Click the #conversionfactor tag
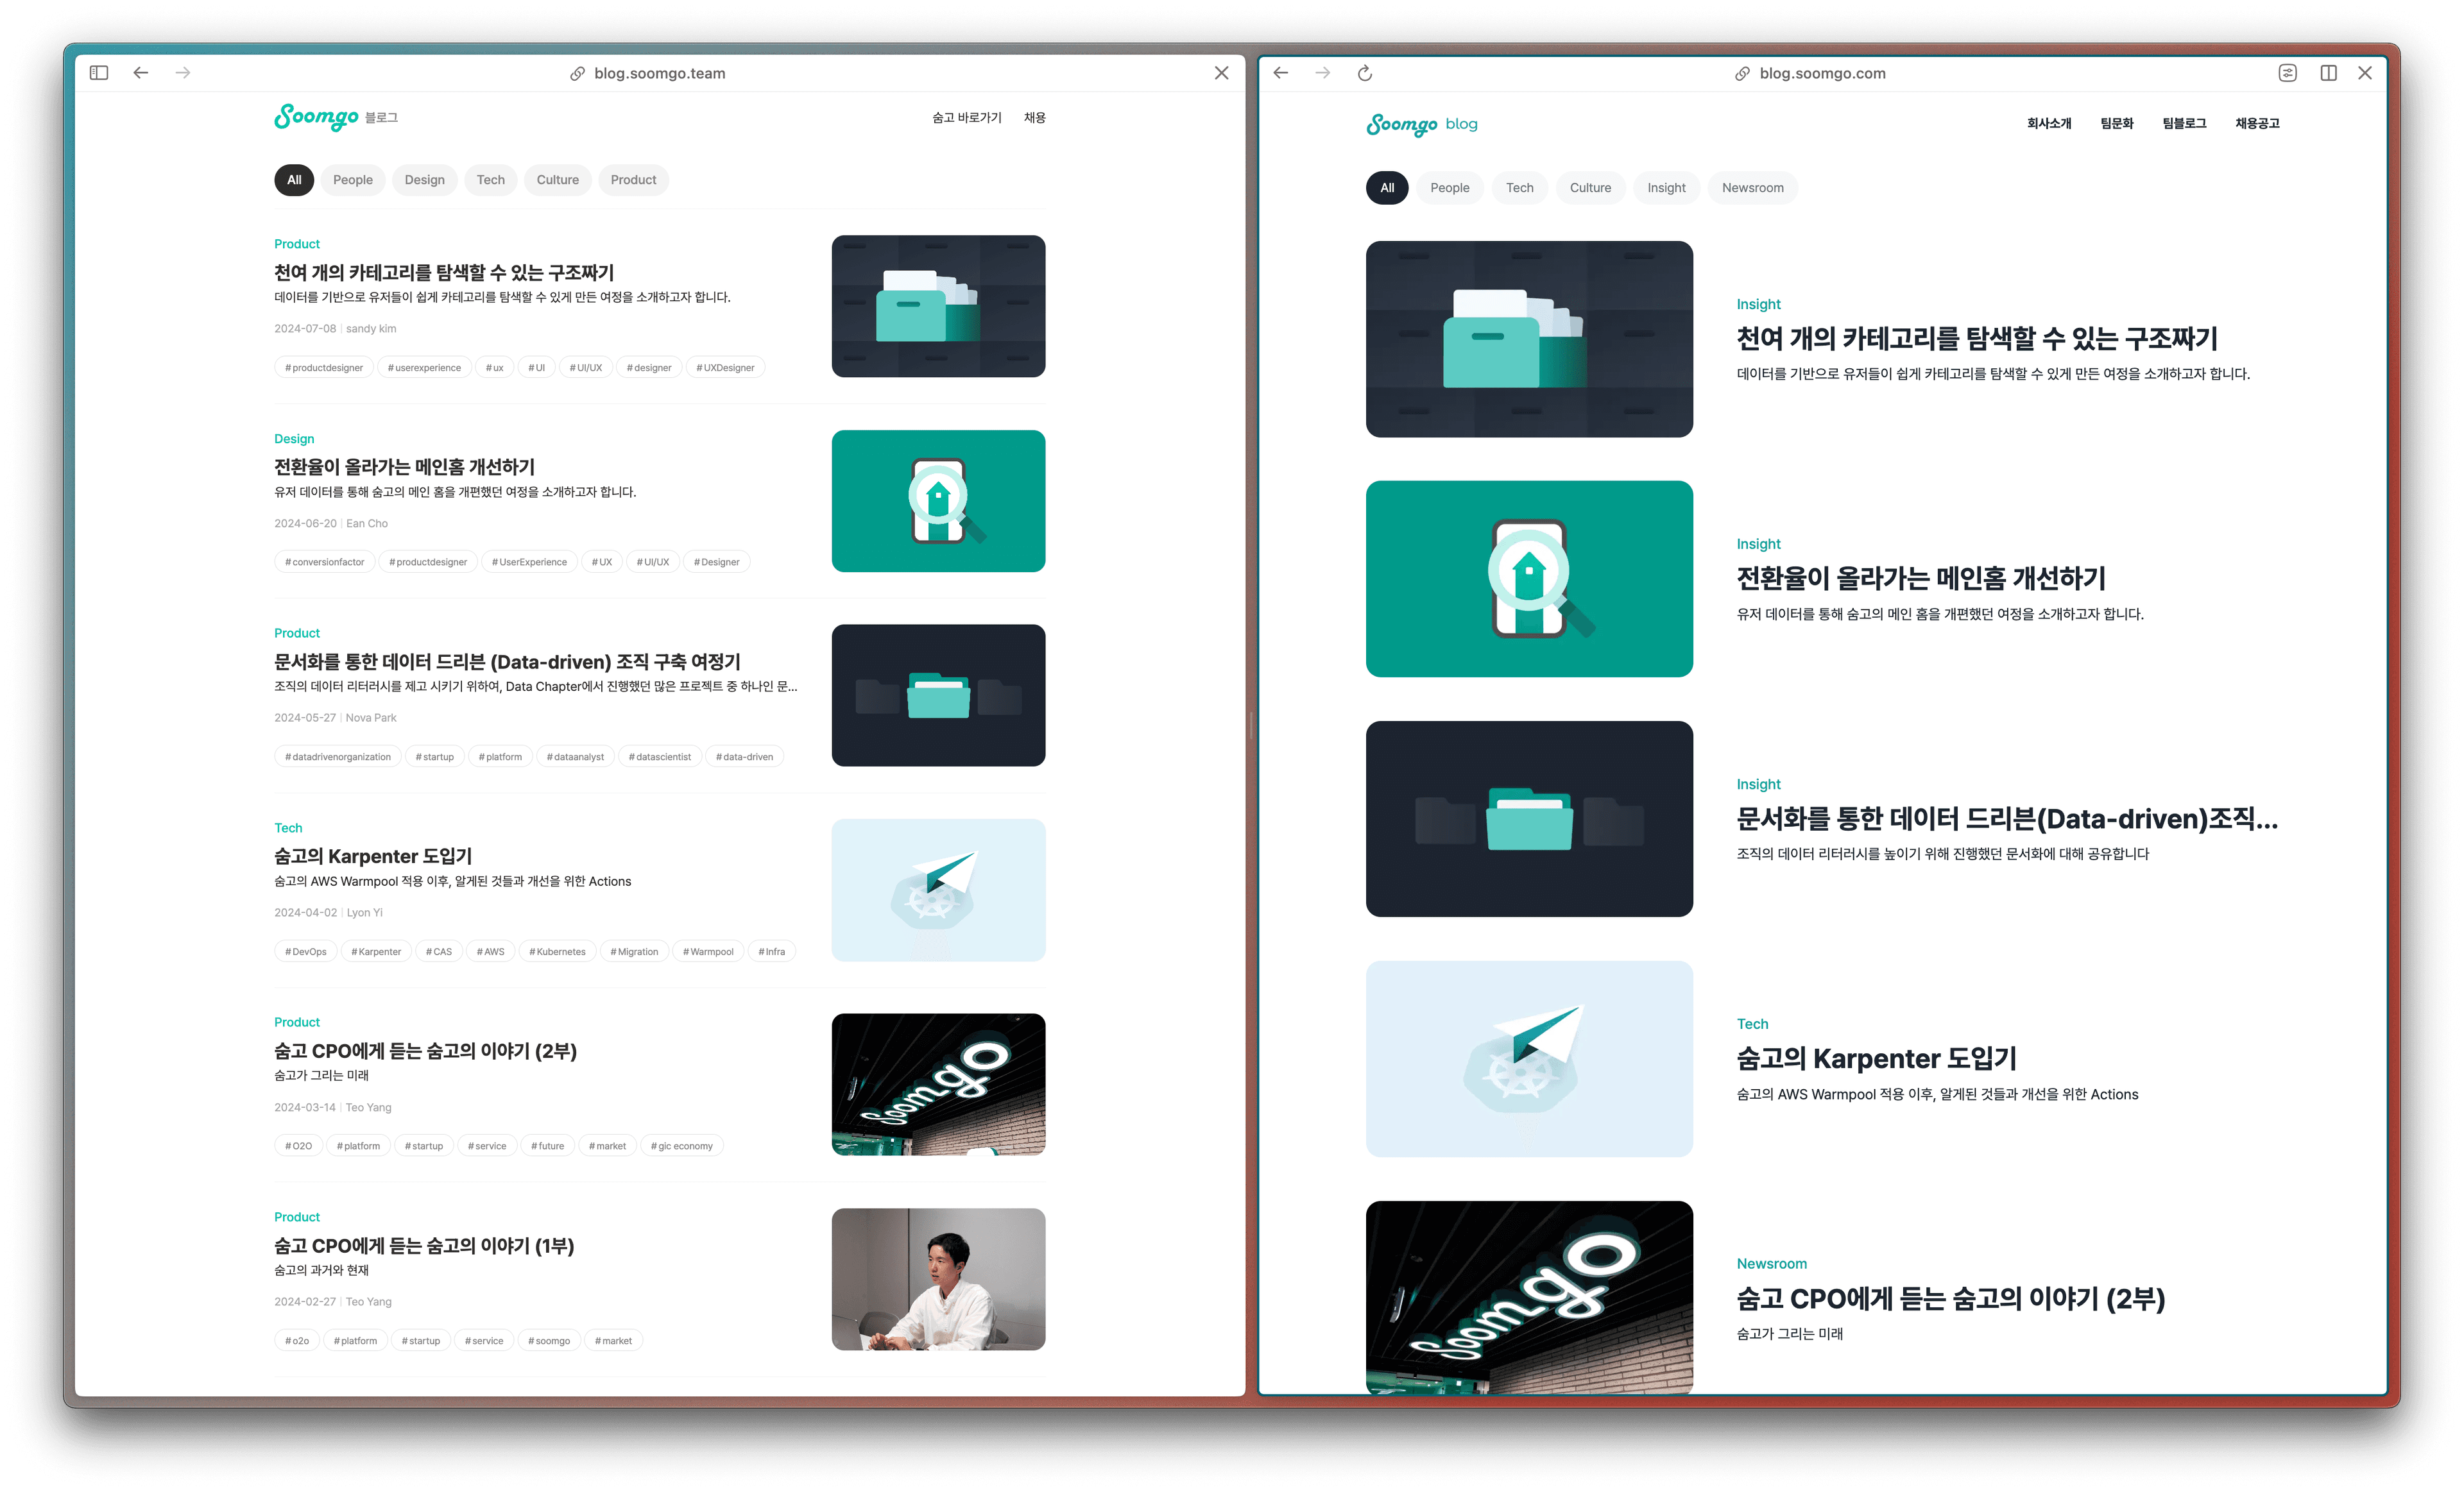2464x1492 pixels. (x=325, y=563)
